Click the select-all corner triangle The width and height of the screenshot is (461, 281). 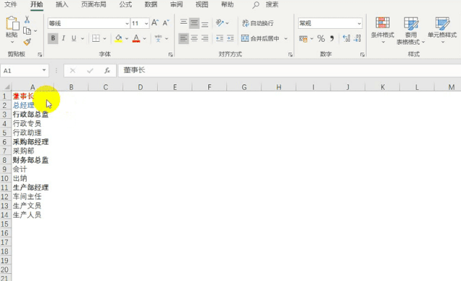pos(6,87)
